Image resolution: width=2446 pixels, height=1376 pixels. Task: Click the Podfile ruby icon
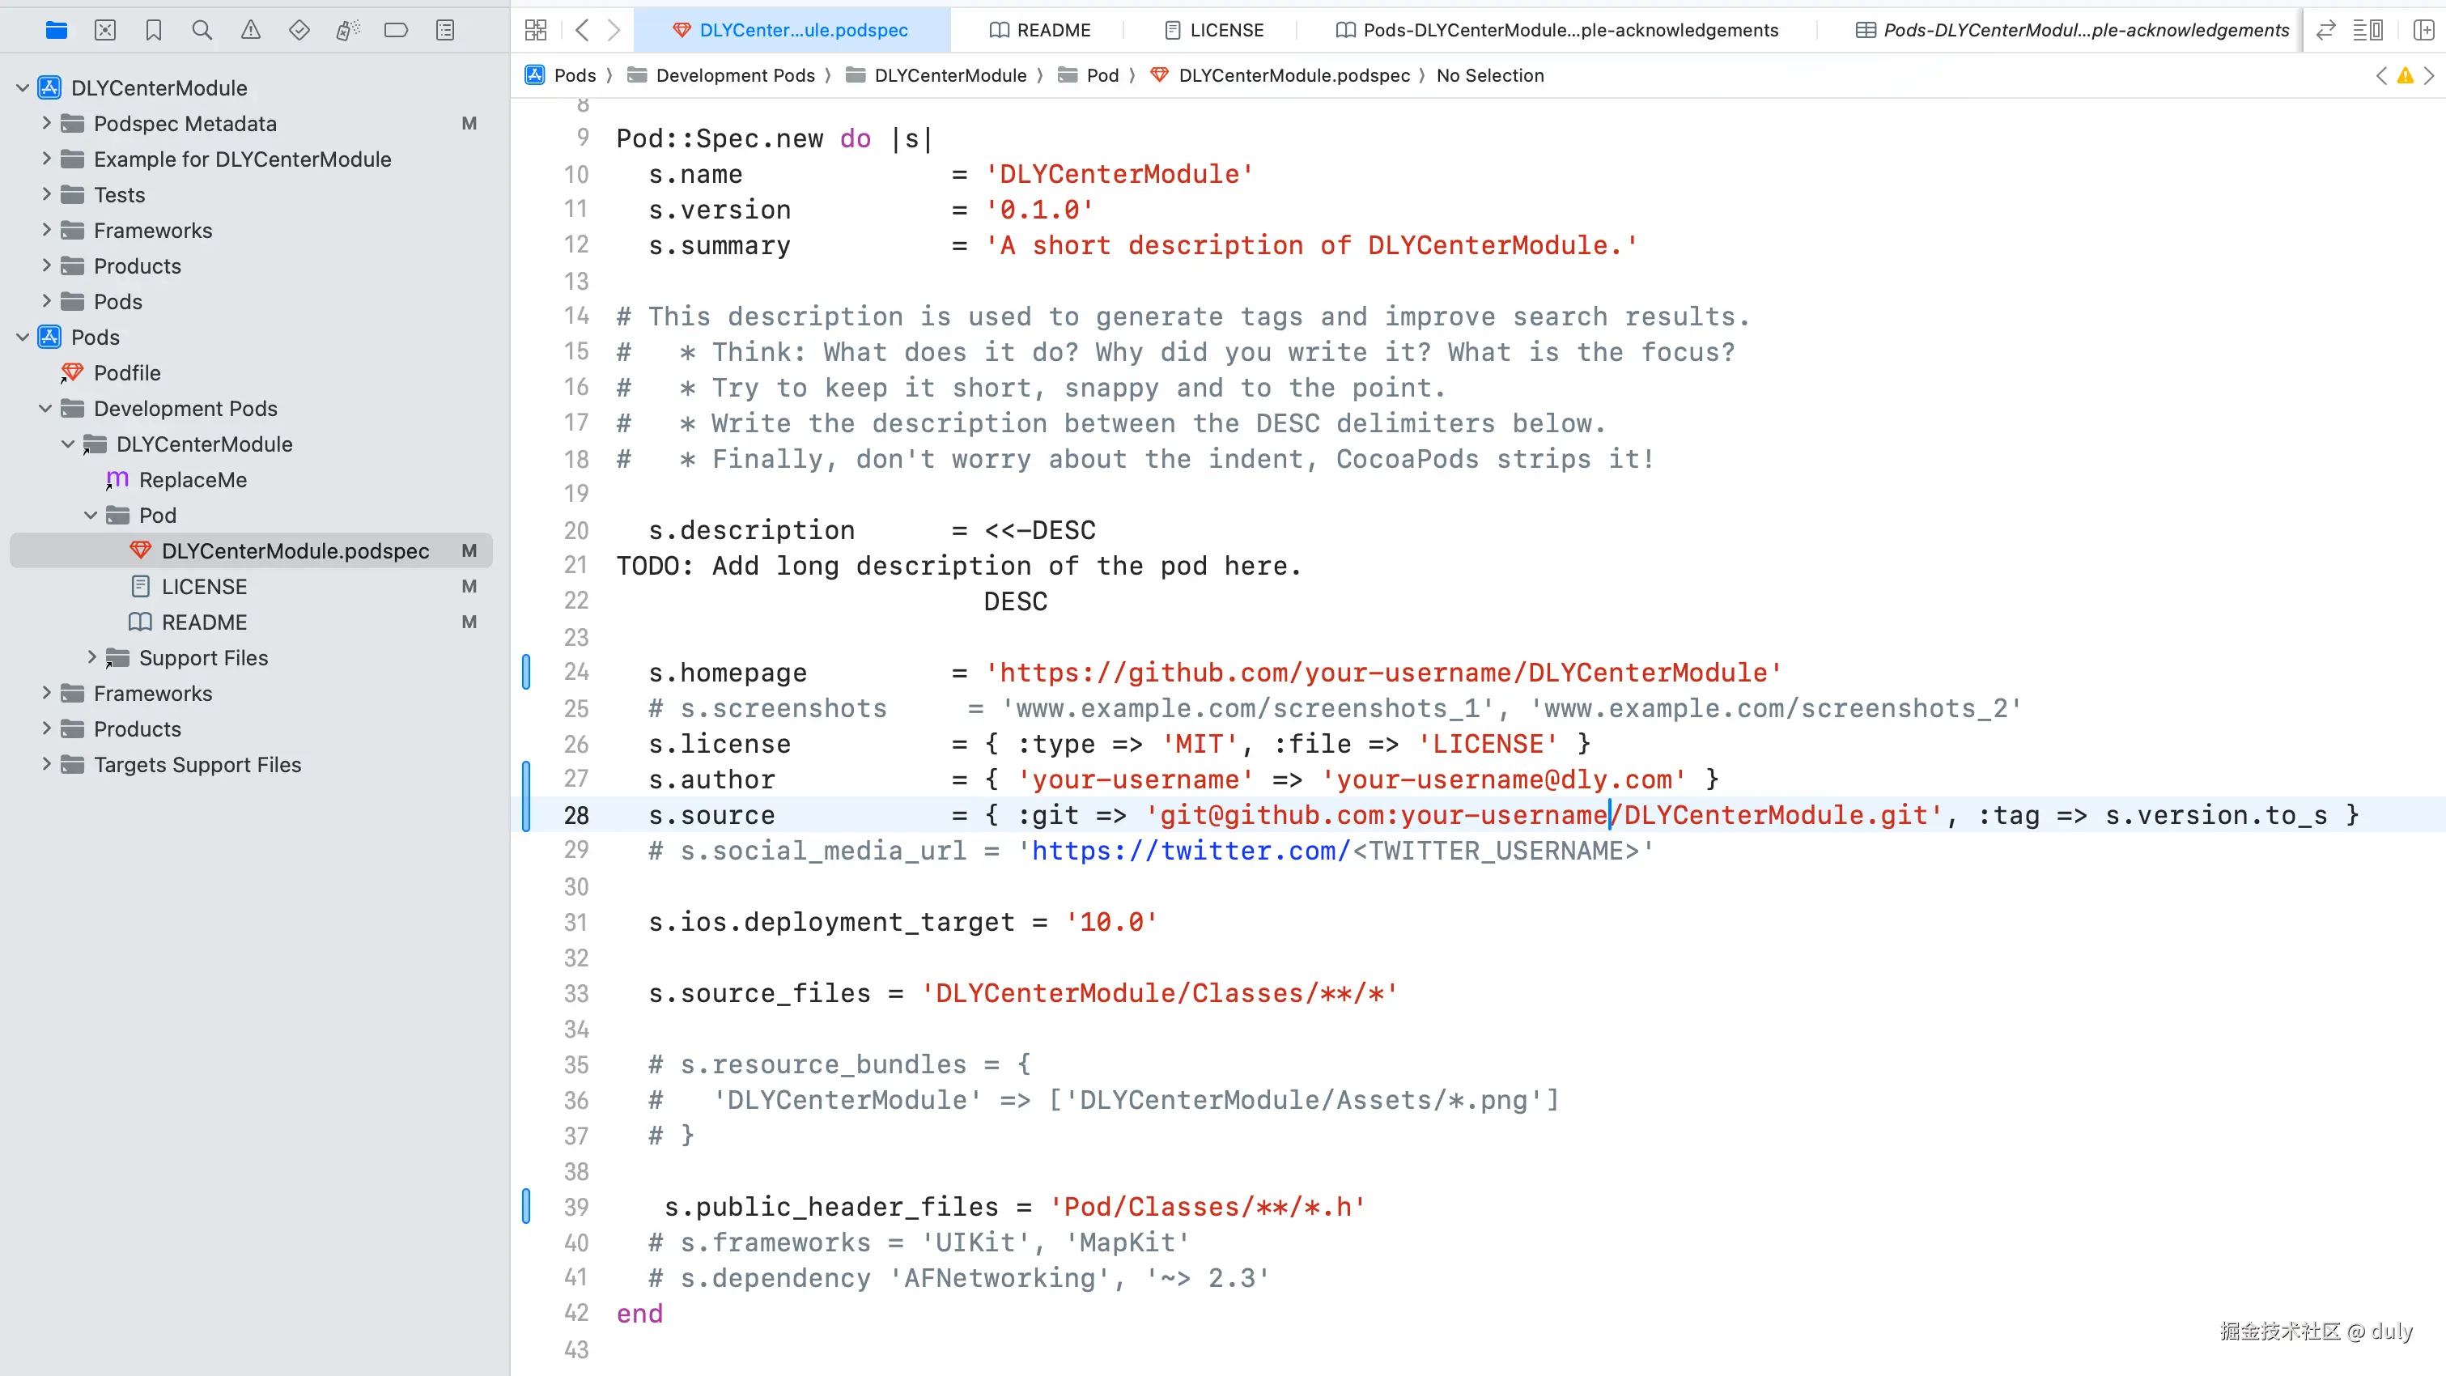click(x=71, y=373)
